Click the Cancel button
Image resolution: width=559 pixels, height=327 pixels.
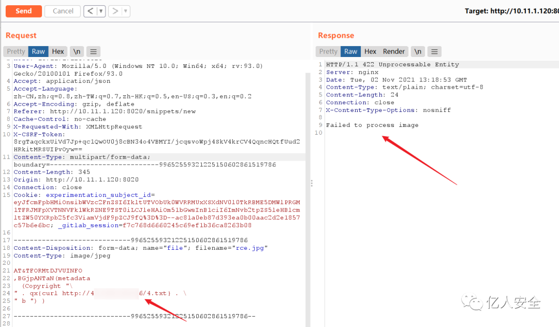(63, 11)
